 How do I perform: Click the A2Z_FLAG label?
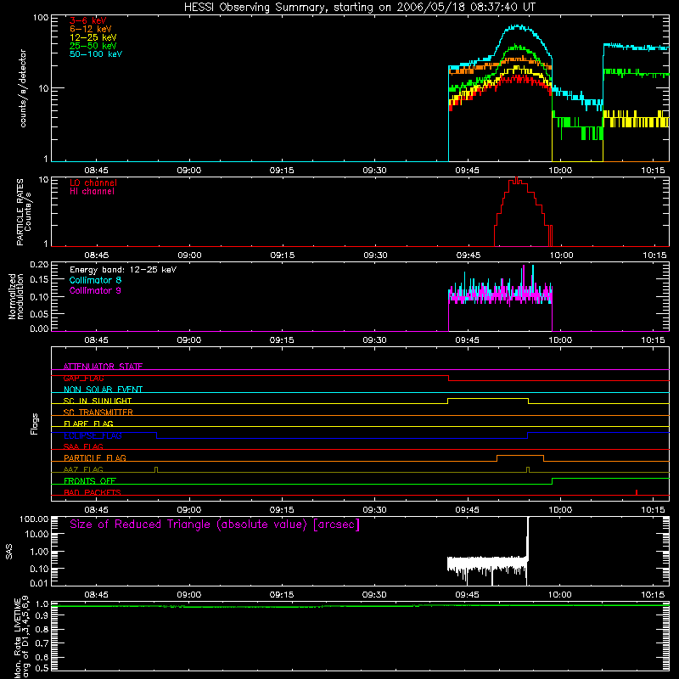[83, 469]
